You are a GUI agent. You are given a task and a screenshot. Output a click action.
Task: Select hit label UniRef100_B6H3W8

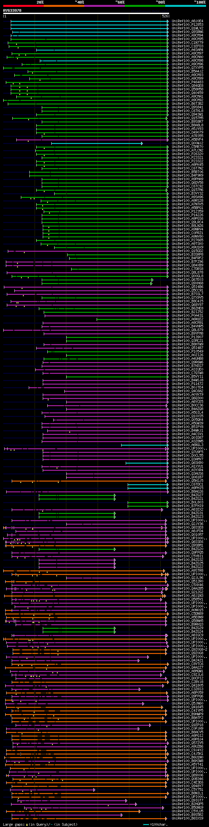[x=187, y=761]
